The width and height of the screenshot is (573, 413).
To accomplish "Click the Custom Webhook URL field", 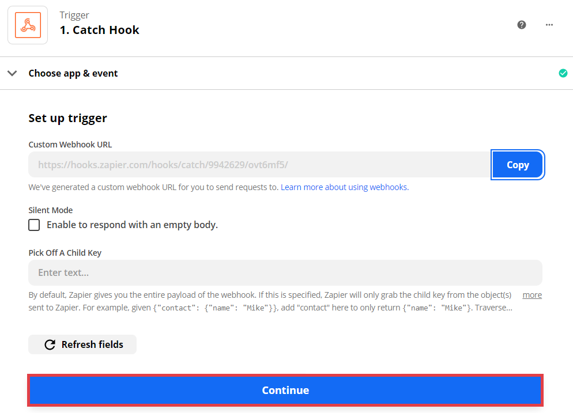I will [259, 165].
